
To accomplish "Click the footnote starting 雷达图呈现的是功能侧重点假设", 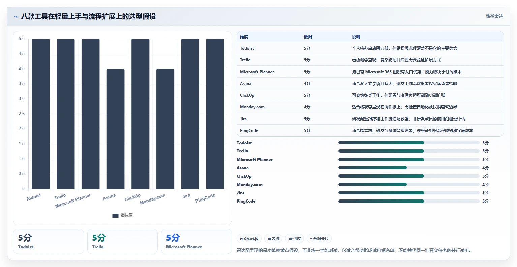I will (354, 250).
